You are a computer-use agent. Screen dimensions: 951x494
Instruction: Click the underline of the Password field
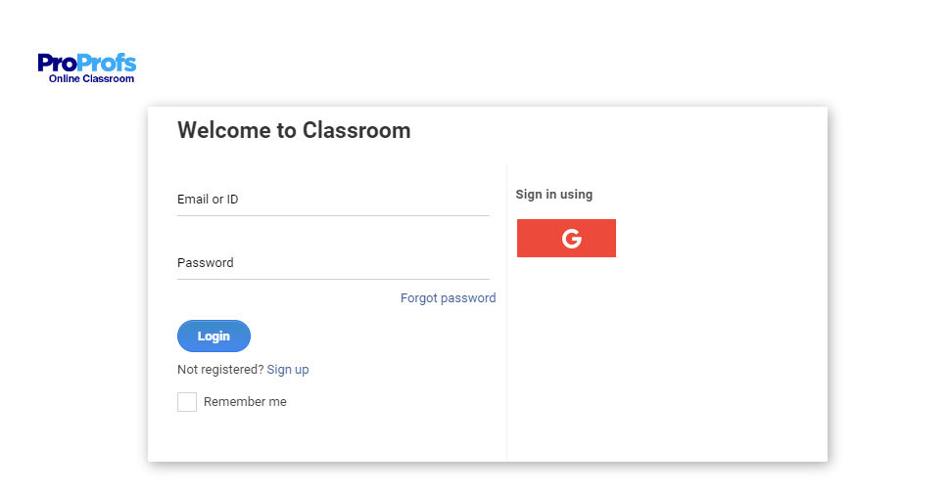pos(333,279)
